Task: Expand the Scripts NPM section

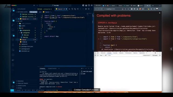Action: 22,86
